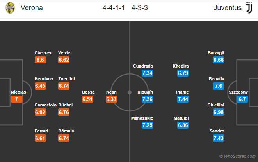Select Verona 4-4-1-1 formation label
The height and width of the screenshot is (162, 258).
click(x=113, y=8)
